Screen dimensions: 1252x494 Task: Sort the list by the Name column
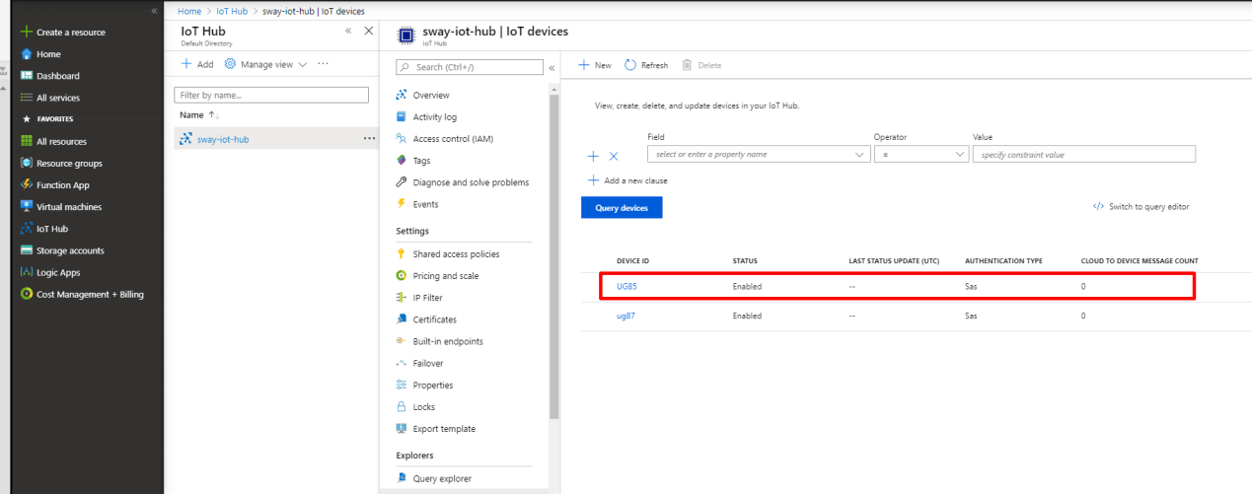[199, 115]
